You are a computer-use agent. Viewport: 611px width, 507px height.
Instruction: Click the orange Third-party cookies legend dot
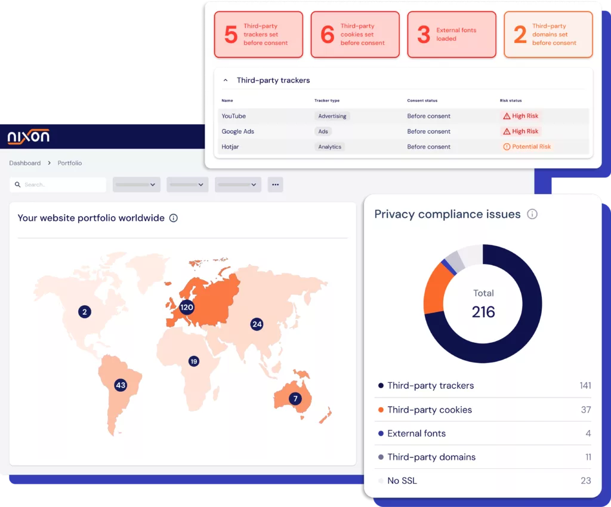coord(381,410)
